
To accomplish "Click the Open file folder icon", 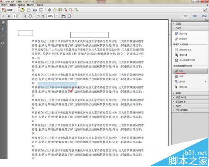I will point(22,10).
